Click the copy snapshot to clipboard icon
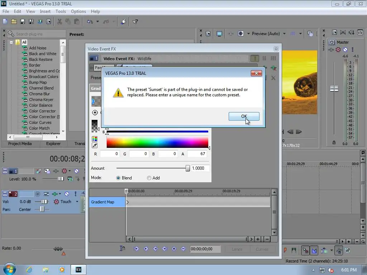Image resolution: width=367 pixels, height=275 pixels. (x=310, y=34)
